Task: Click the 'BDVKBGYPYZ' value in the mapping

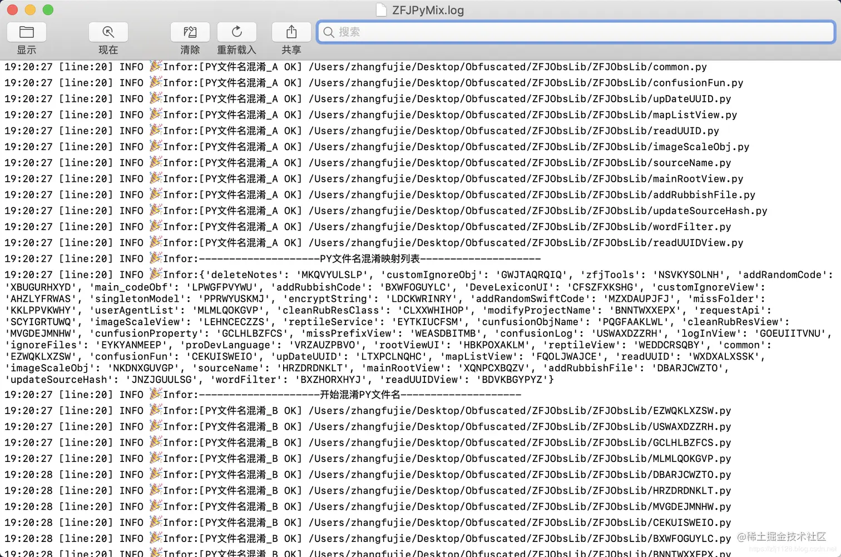Action: [512, 380]
